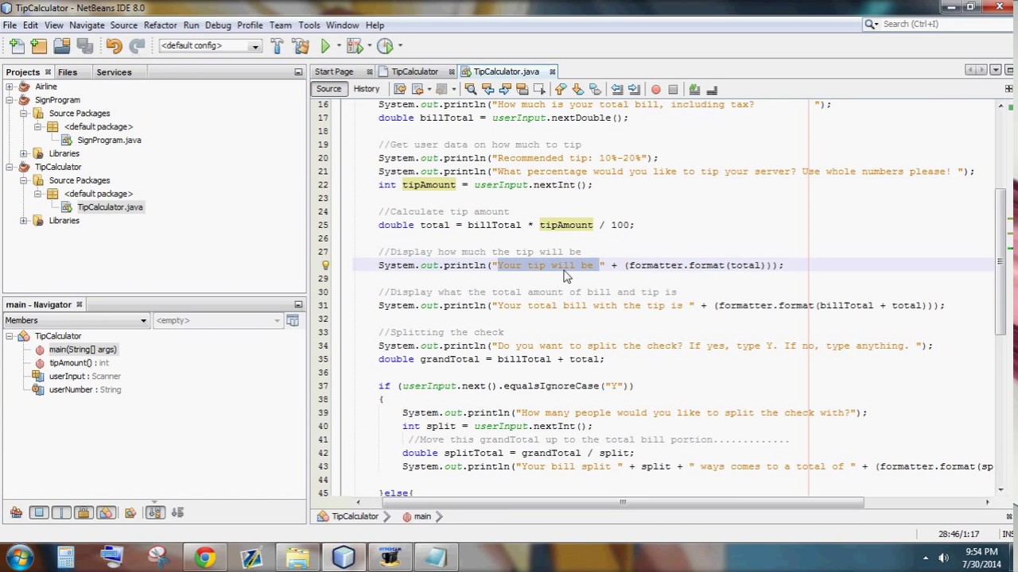Viewport: 1018px width, 572px height.
Task: Collapse the SignProgram project node
Action: (x=10, y=100)
